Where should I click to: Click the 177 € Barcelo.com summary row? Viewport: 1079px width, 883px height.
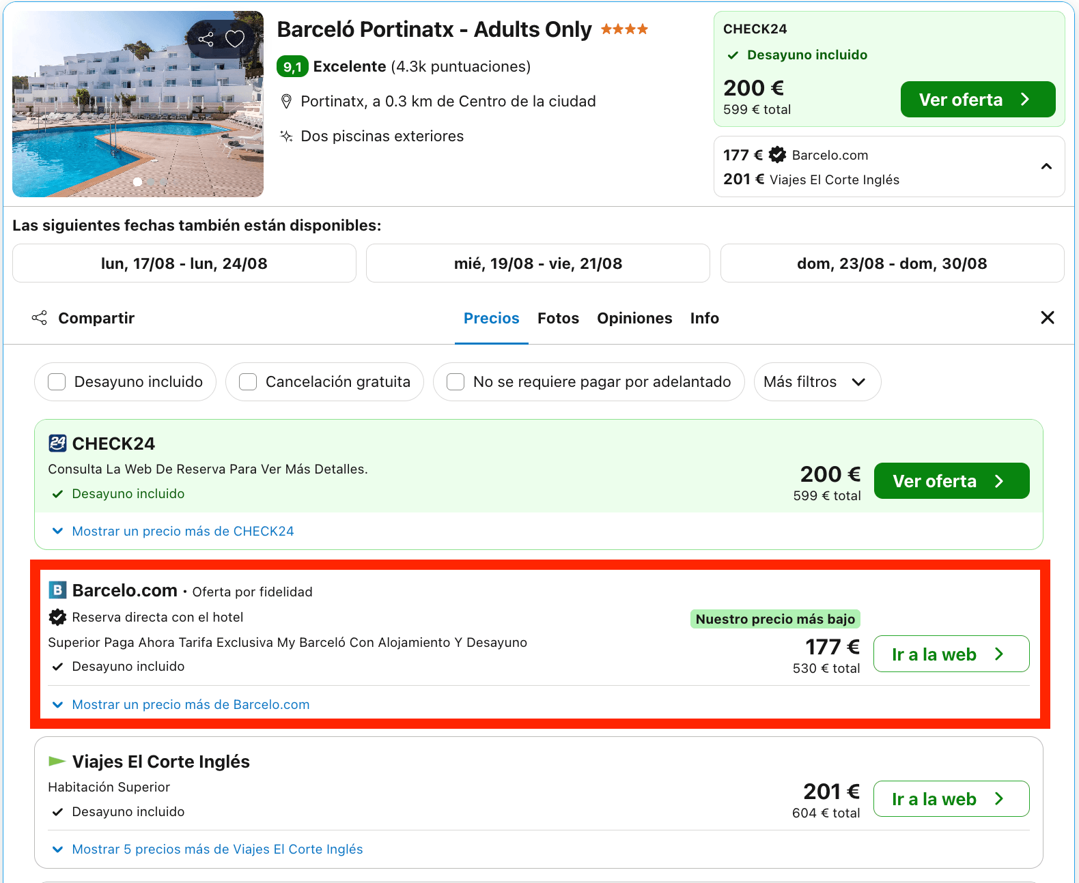point(796,155)
